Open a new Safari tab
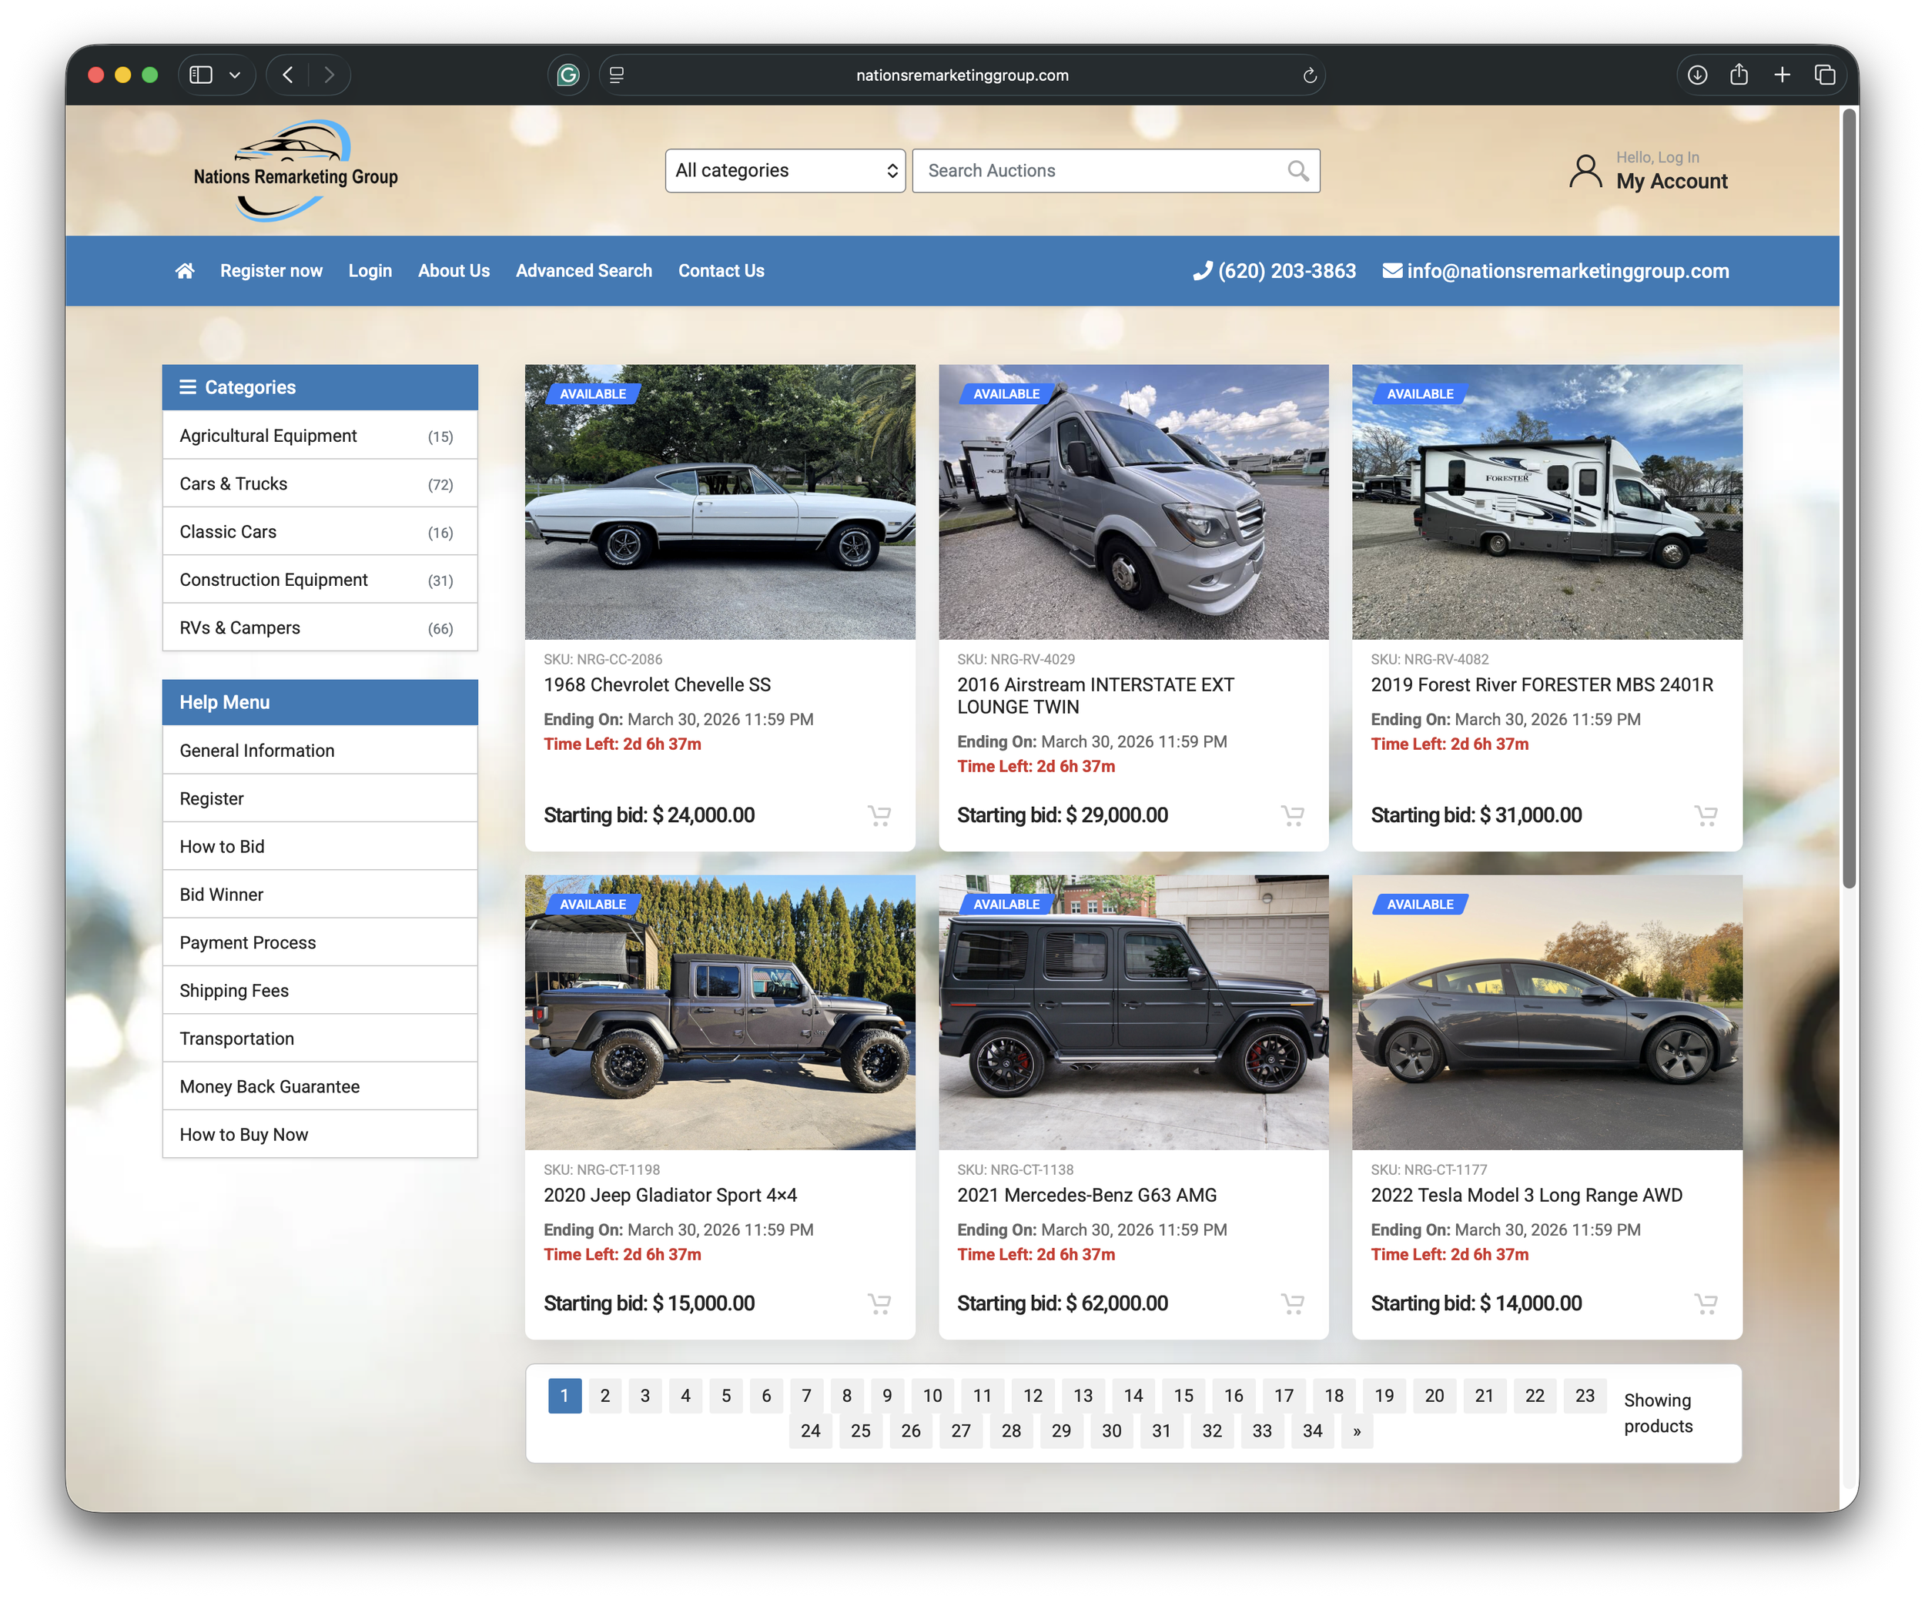This screenshot has height=1599, width=1925. 1782,75
